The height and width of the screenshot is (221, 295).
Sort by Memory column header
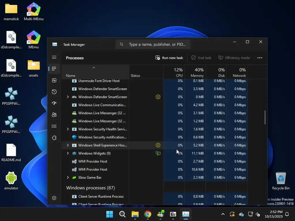click(x=195, y=72)
